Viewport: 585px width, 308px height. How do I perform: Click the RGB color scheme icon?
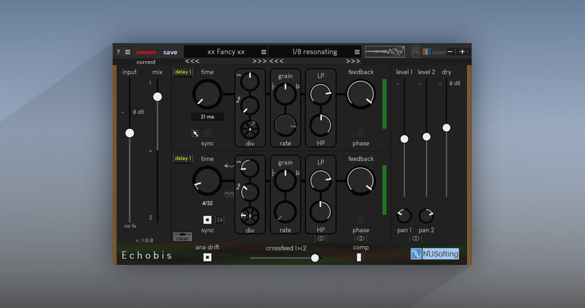[x=427, y=52]
